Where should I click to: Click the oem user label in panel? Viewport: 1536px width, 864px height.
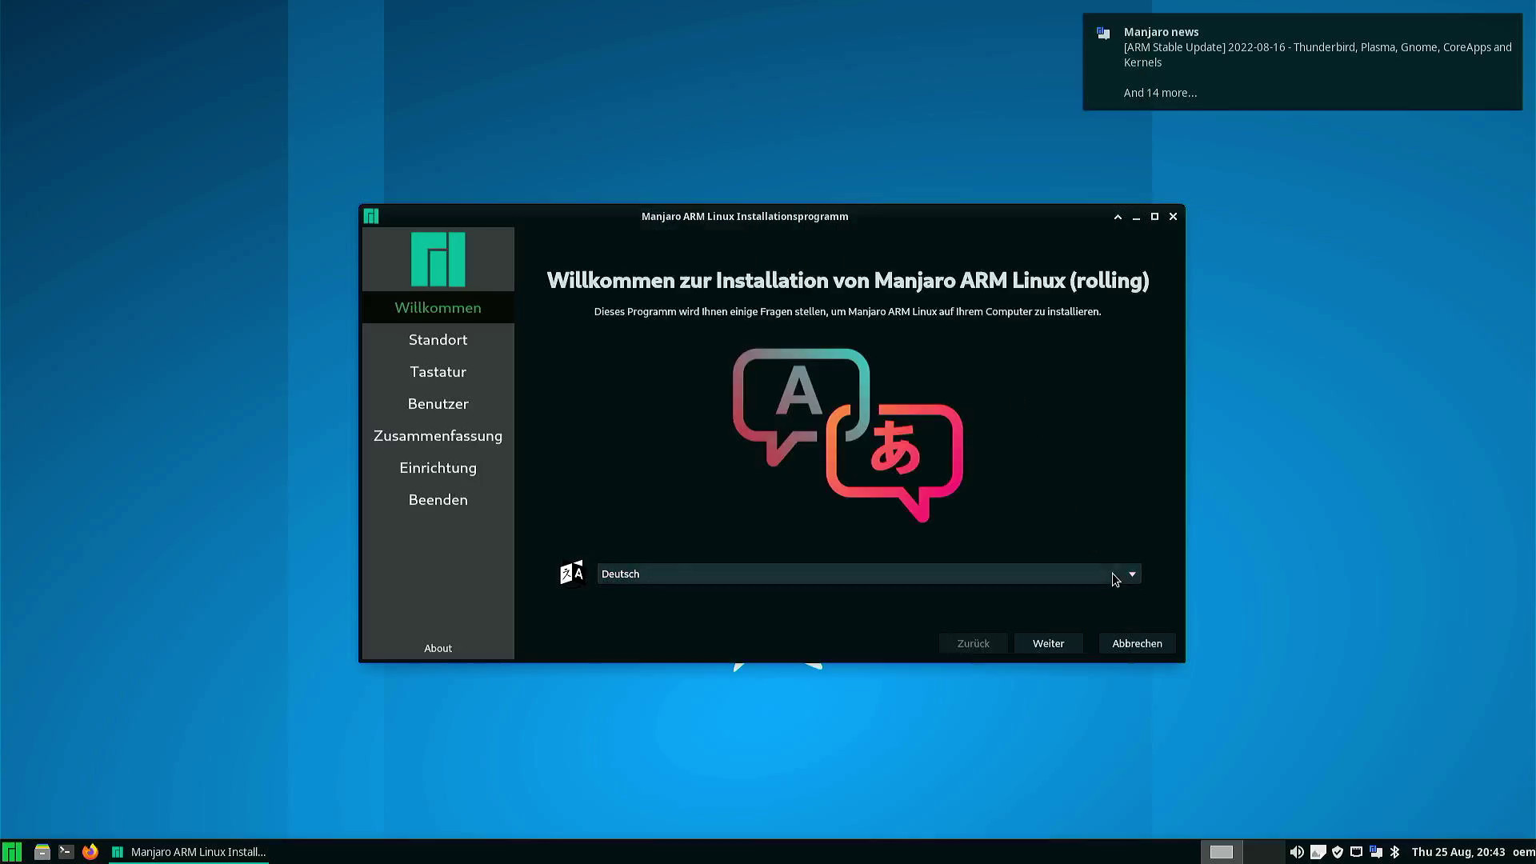tap(1523, 852)
